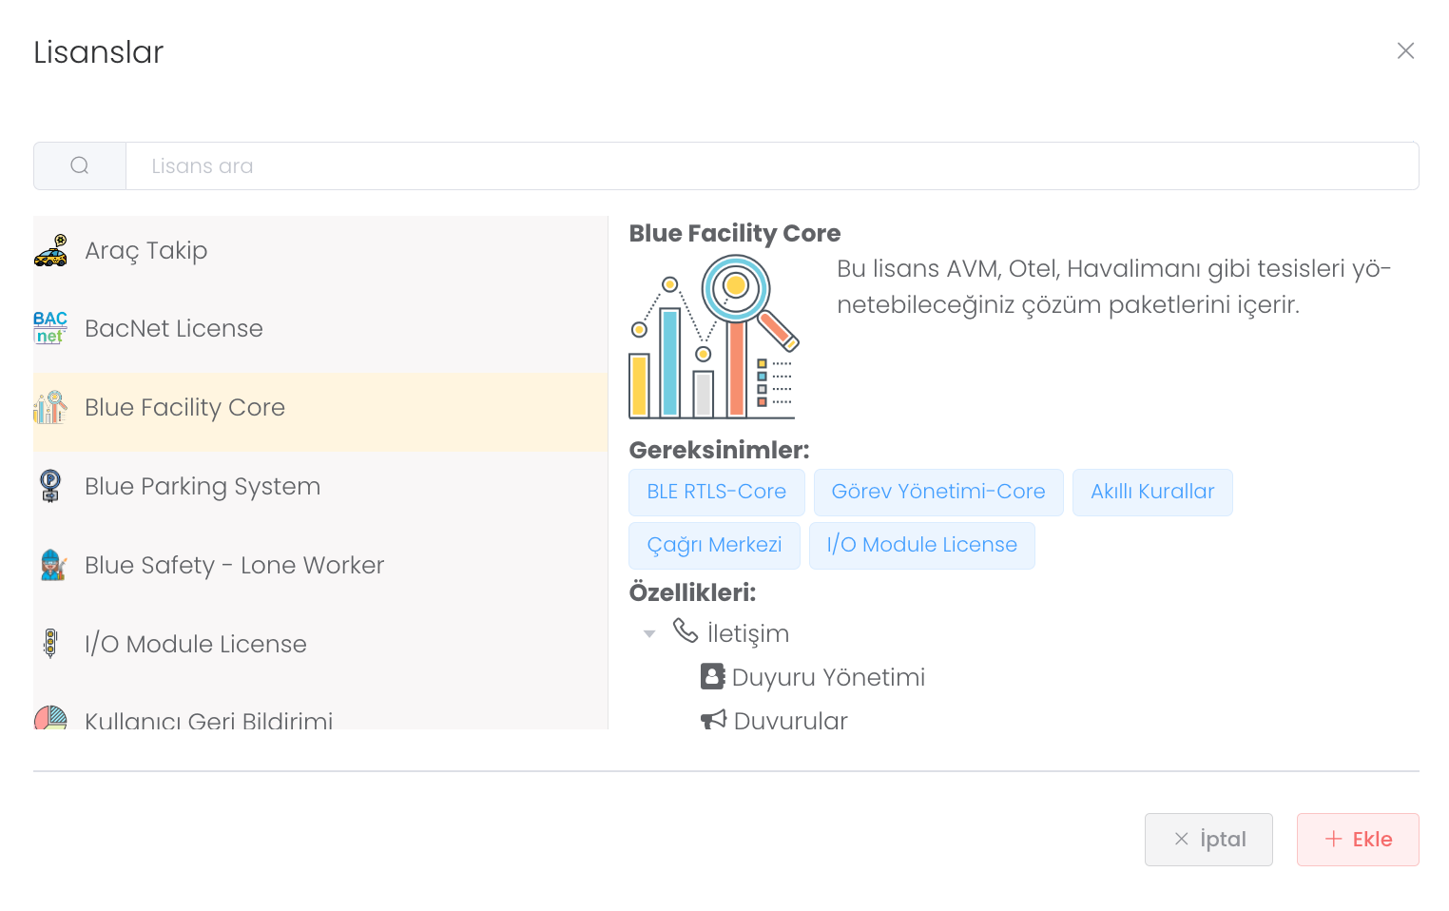The width and height of the screenshot is (1449, 911).
Task: Click the Çağrı Merkezi requirement tag
Action: click(x=714, y=545)
